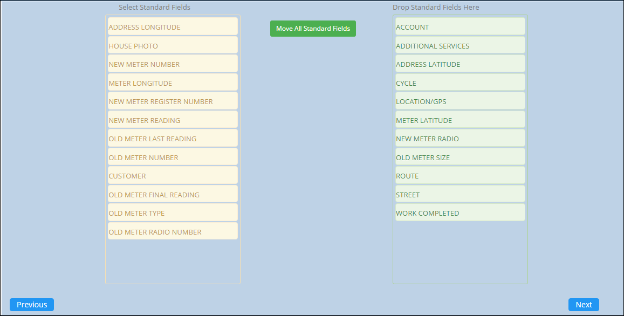The height and width of the screenshot is (316, 624).
Task: Click NEW METER REGISTER NUMBER item
Action: pyautogui.click(x=173, y=101)
